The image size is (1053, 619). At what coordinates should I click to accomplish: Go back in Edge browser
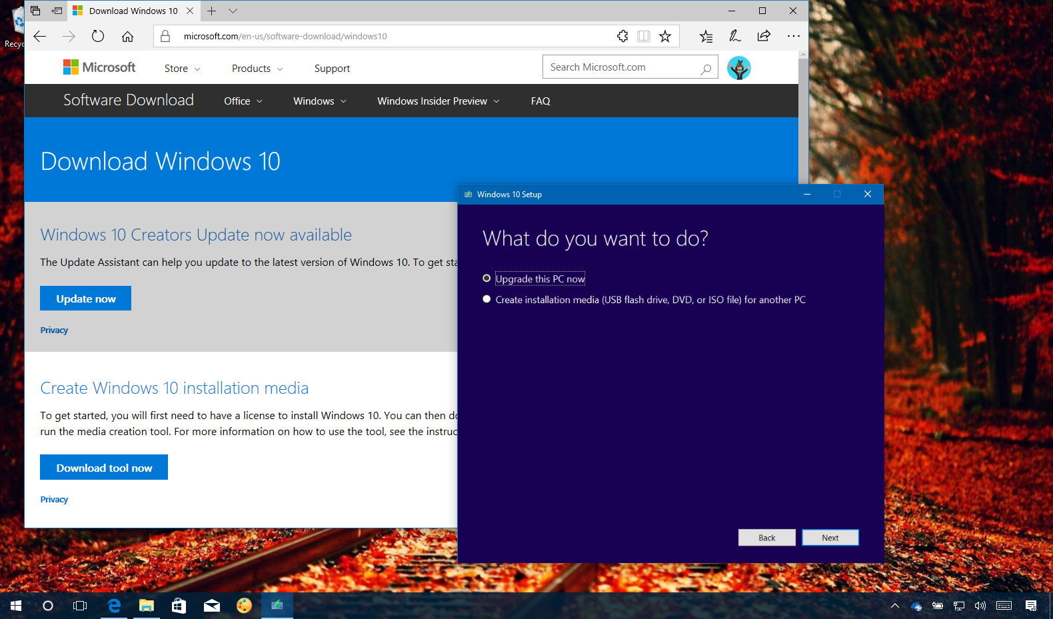40,37
